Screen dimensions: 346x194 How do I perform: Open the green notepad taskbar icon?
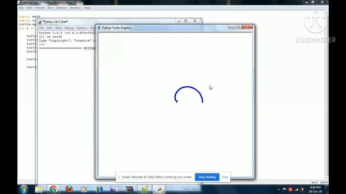[x=144, y=189]
